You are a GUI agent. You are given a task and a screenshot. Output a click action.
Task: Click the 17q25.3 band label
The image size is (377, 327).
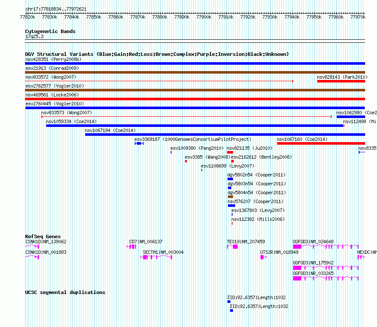click(34, 36)
